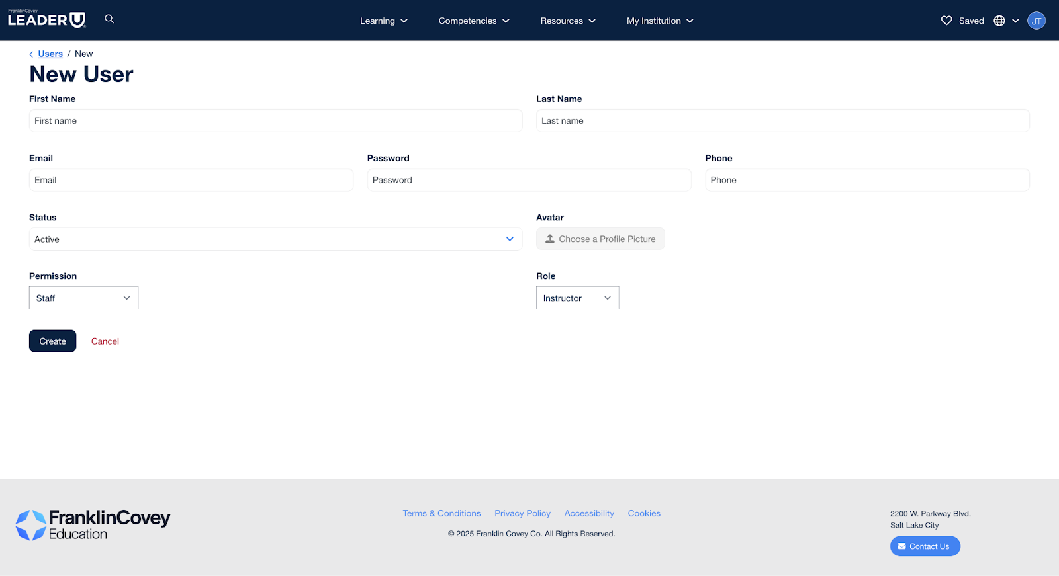Open the Role dropdown set to Instructor
This screenshot has height=576, width=1059.
point(577,298)
